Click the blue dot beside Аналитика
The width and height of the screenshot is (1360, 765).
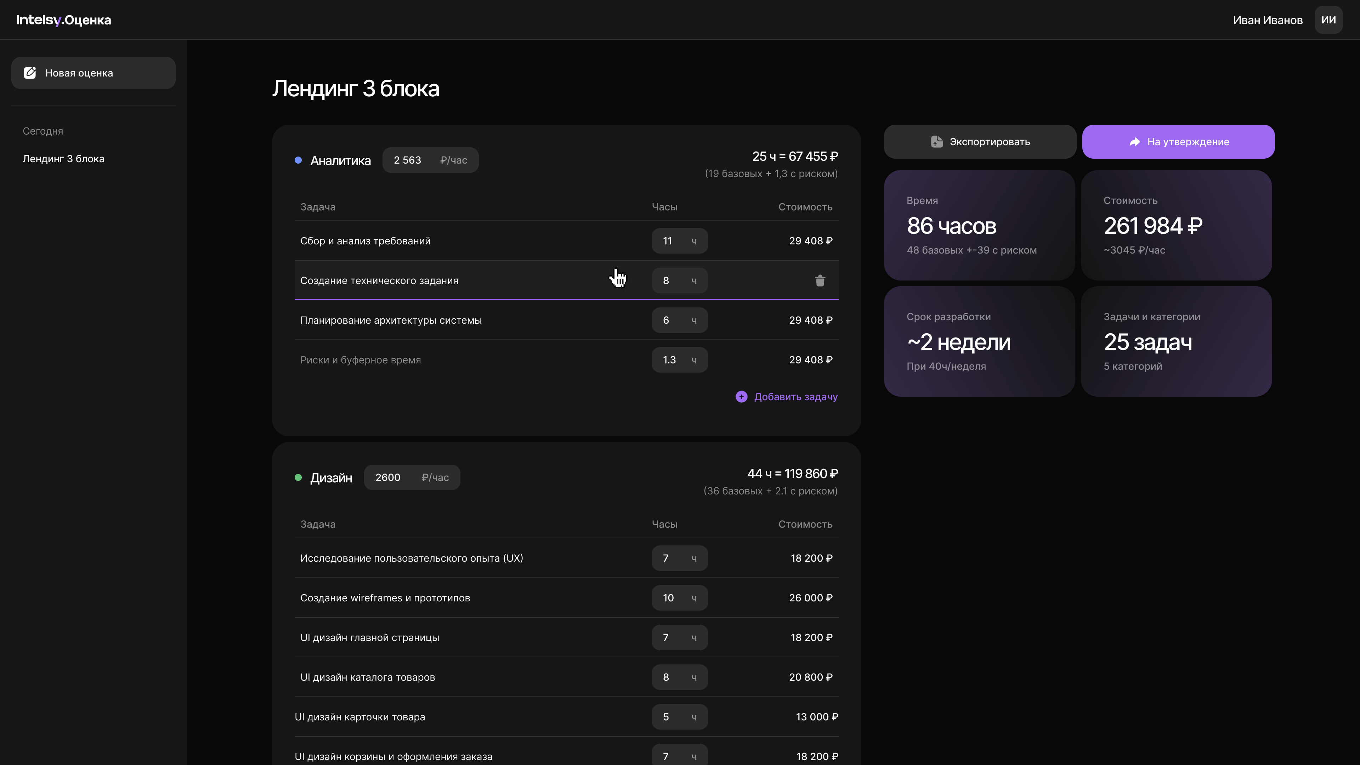pos(298,160)
